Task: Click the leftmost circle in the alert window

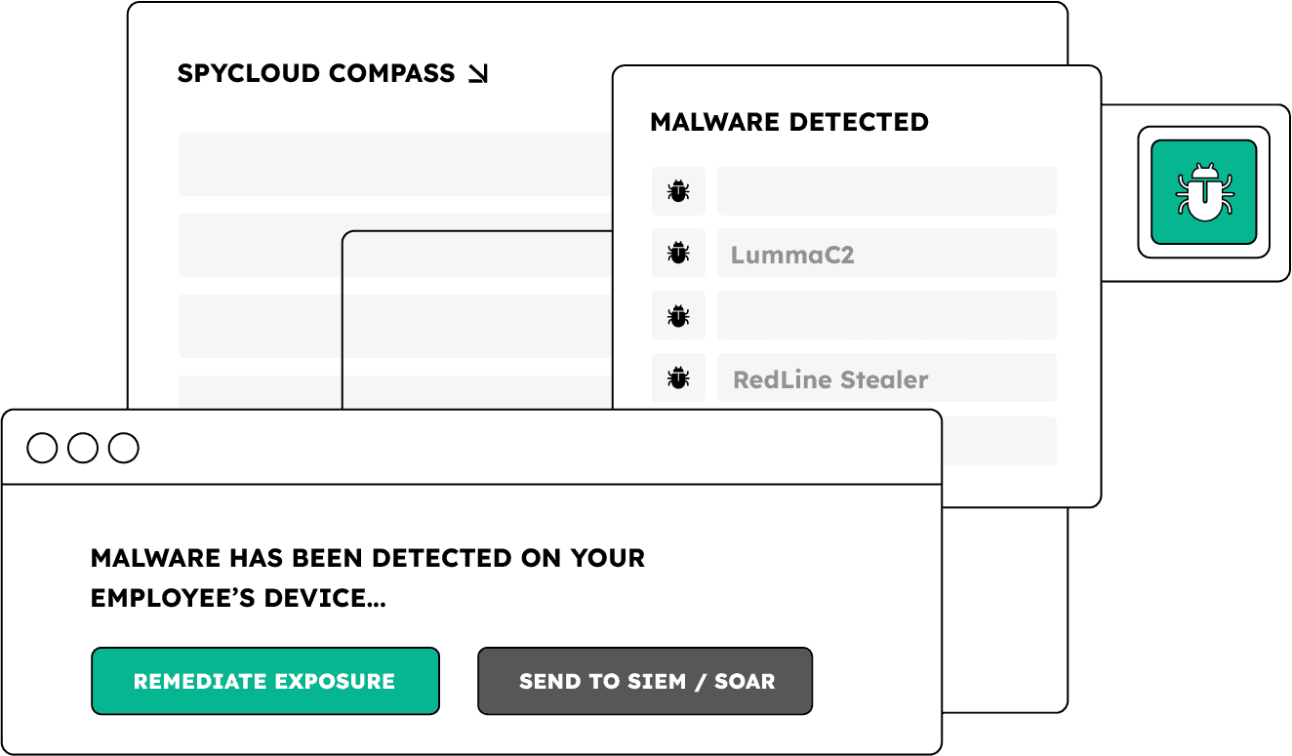Action: coord(42,449)
